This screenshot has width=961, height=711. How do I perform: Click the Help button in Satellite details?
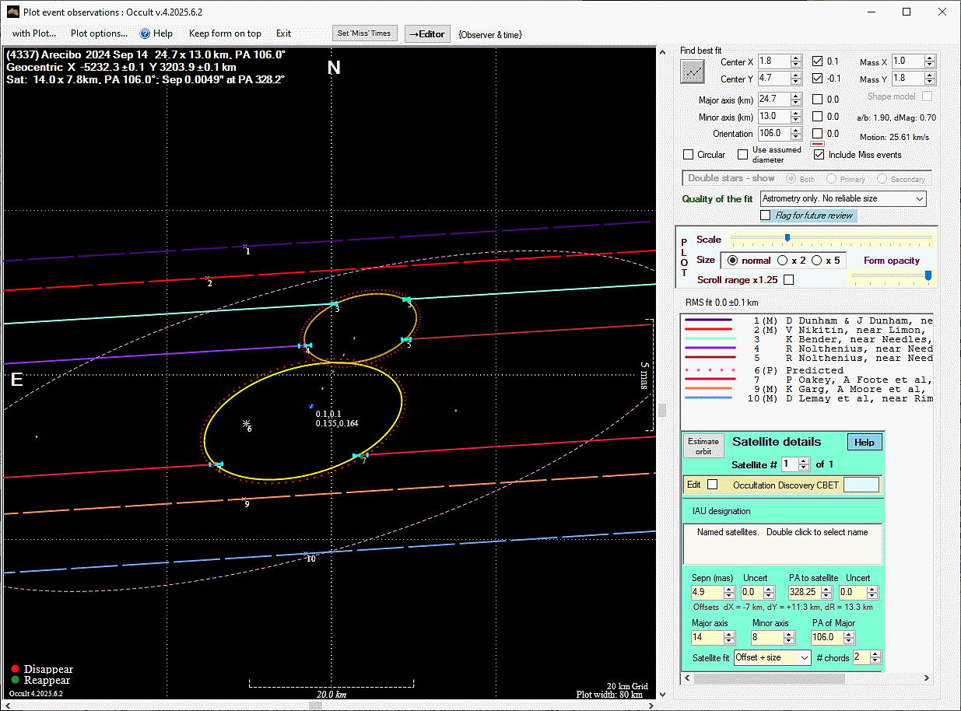(x=865, y=442)
